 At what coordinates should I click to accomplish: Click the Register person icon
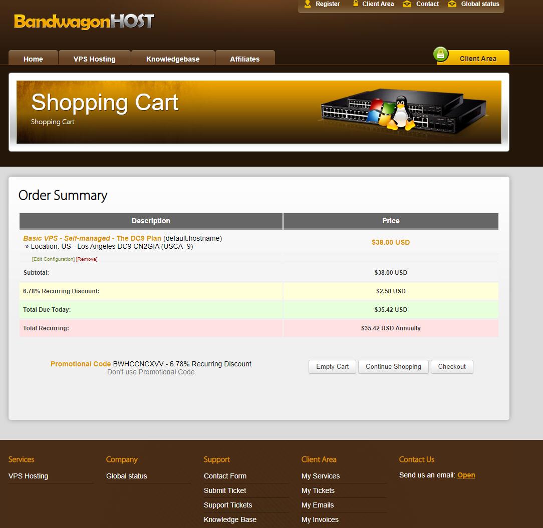coord(308,4)
